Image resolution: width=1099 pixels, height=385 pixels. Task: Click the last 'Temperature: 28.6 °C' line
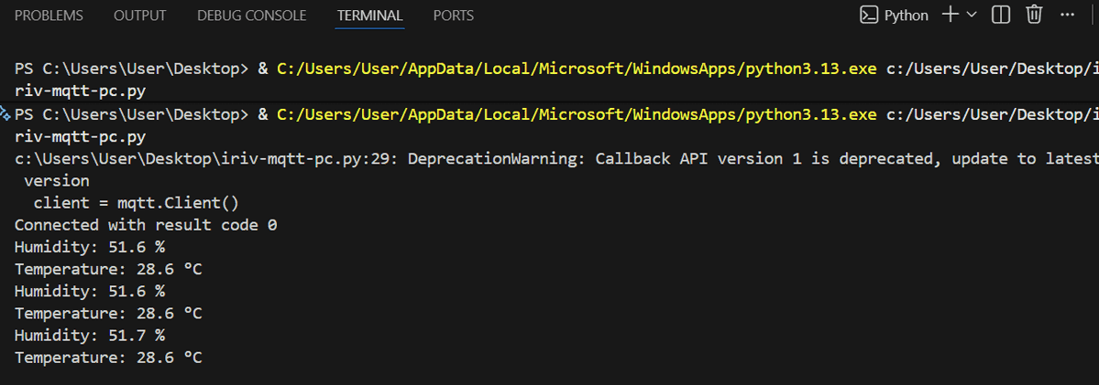click(x=109, y=358)
